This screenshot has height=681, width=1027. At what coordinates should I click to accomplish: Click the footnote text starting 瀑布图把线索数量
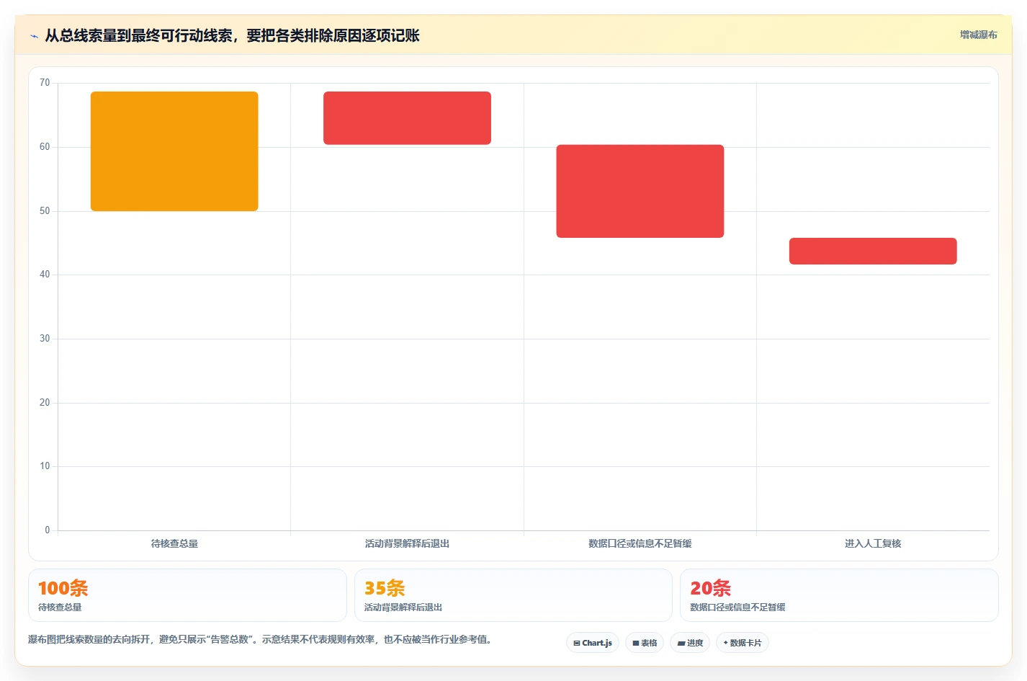262,639
